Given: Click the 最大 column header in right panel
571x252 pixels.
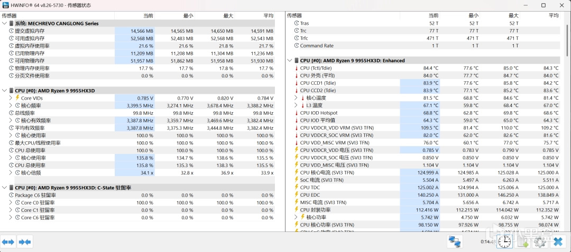Looking at the screenshot, I should tap(513, 16).
